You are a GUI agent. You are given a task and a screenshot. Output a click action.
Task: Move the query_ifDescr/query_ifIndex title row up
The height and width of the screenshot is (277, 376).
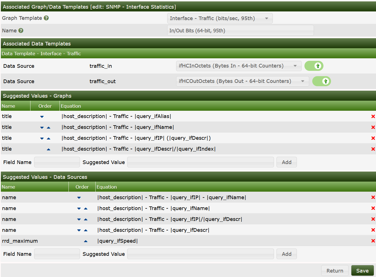(x=49, y=149)
